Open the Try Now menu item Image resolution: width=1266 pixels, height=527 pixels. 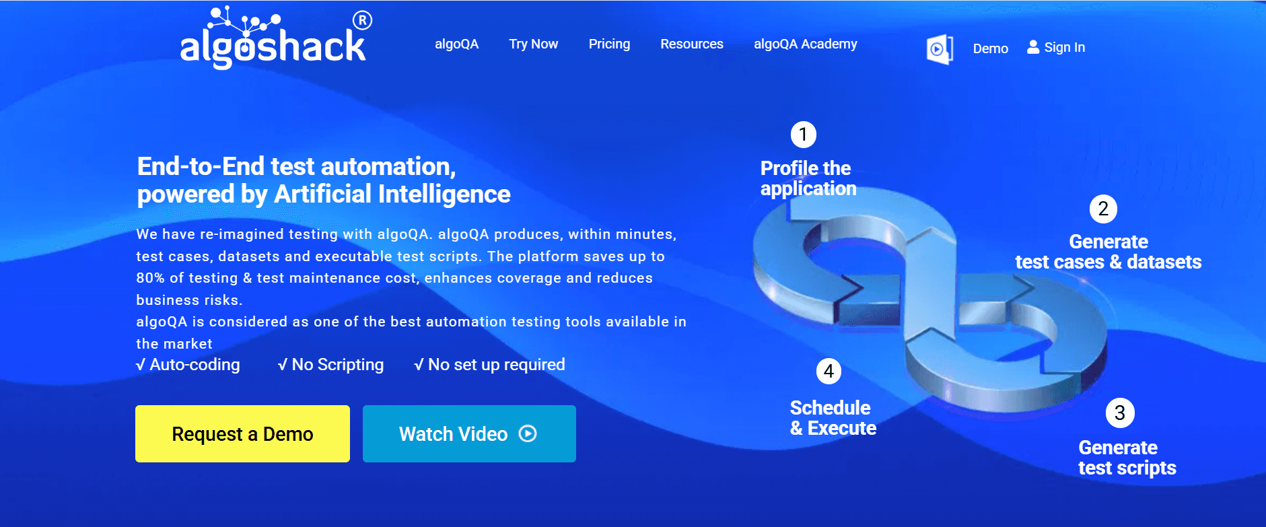point(533,44)
